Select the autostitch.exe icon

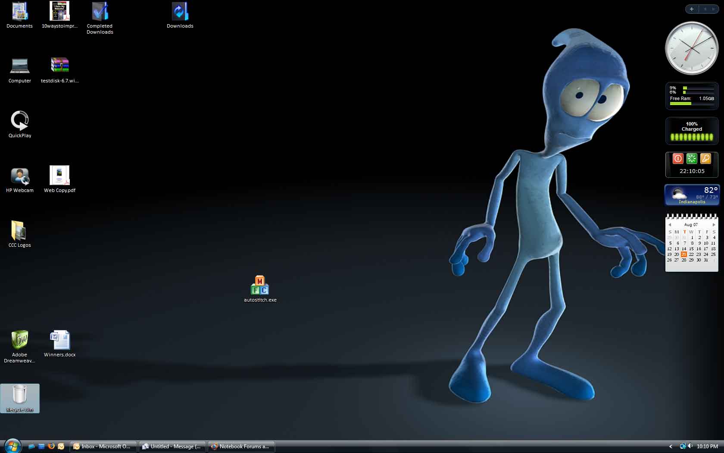coord(260,289)
